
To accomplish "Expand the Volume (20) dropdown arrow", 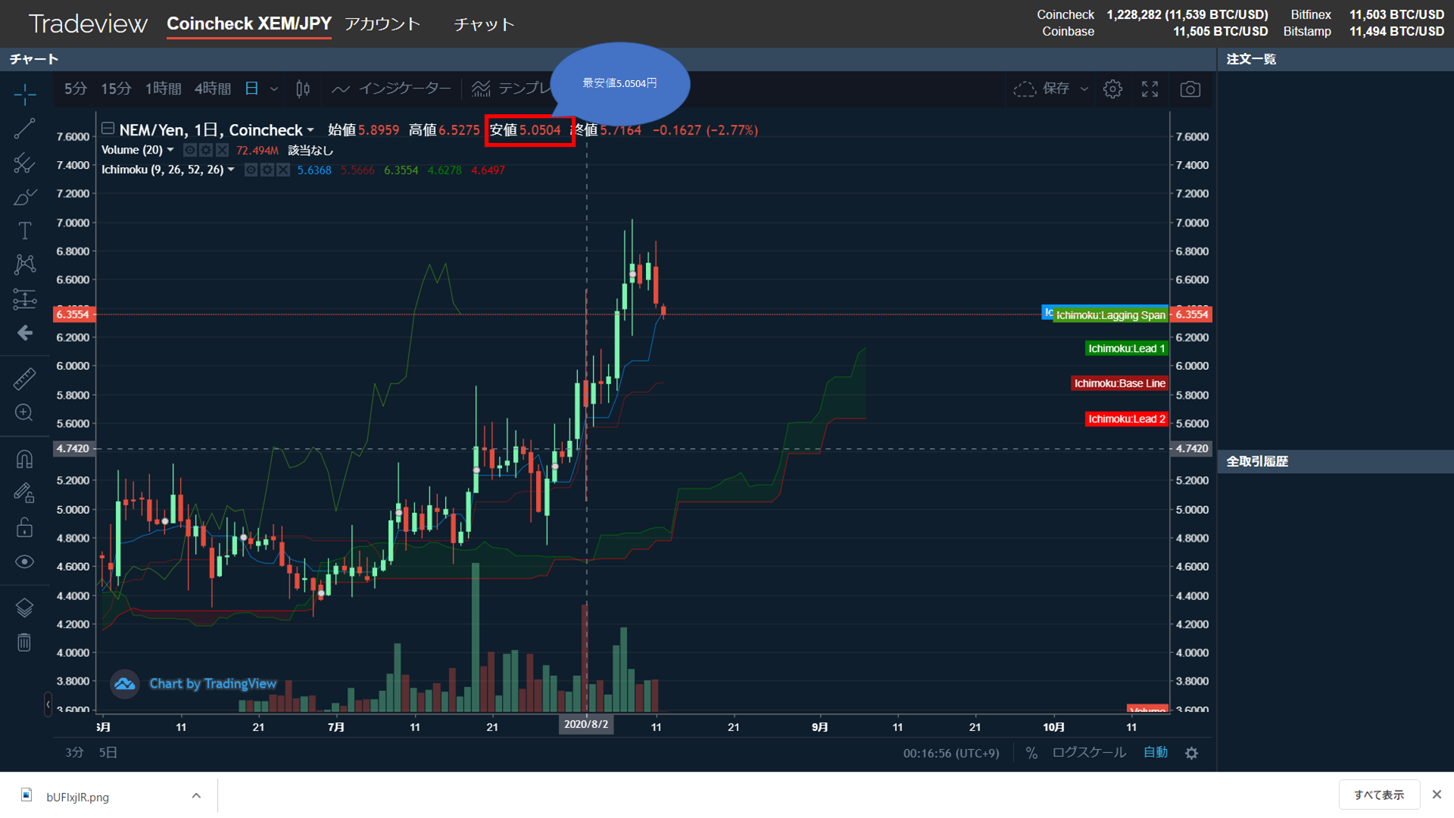I will [170, 150].
